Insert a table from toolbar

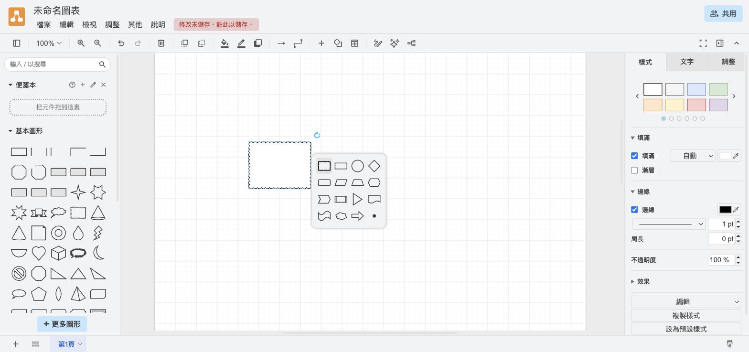[x=355, y=43]
